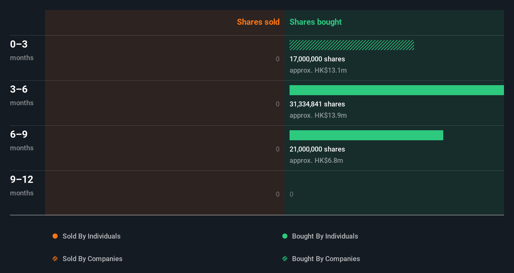Viewport: 514px width, 273px height.
Task: Click the striped Sold By Companies legend icon
Action: tap(55, 259)
